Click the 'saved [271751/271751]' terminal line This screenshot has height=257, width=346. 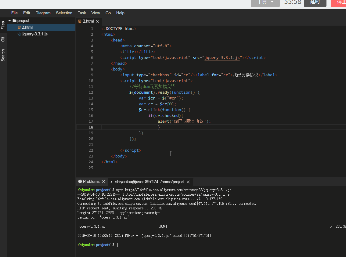pyautogui.click(x=144, y=236)
